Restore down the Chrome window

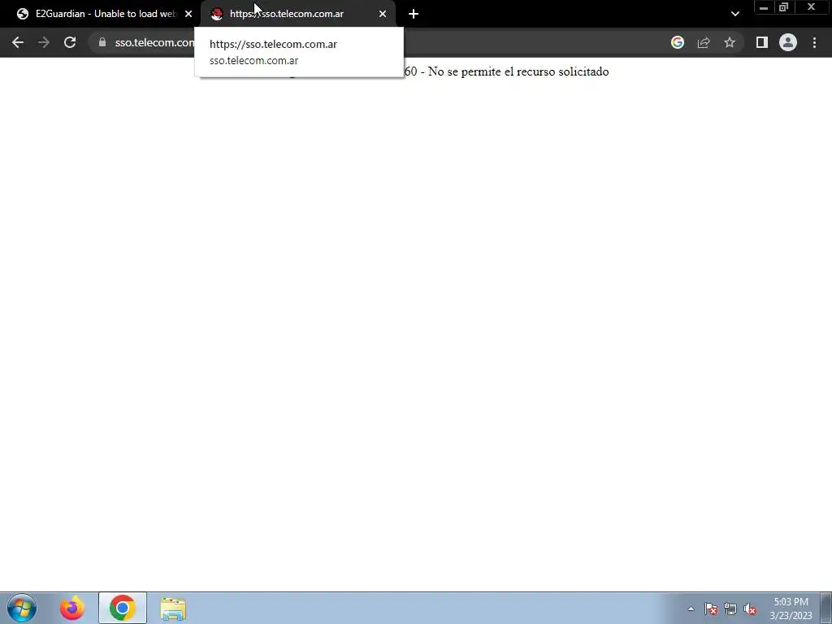783,7
